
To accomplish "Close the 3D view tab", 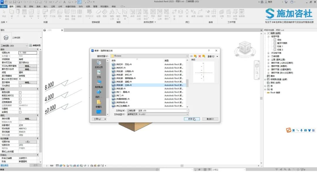I will 62,30.
